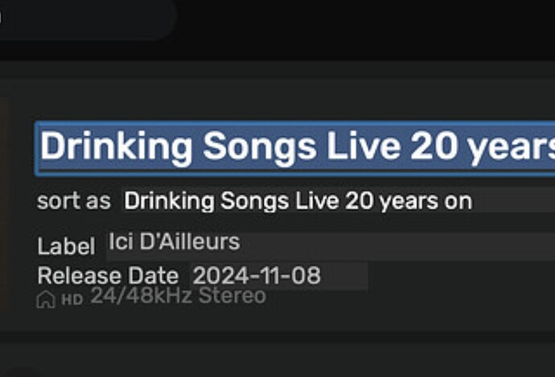Click the 24/48kHz Stereo format text
Screen dimensions: 555x377
[178, 296]
